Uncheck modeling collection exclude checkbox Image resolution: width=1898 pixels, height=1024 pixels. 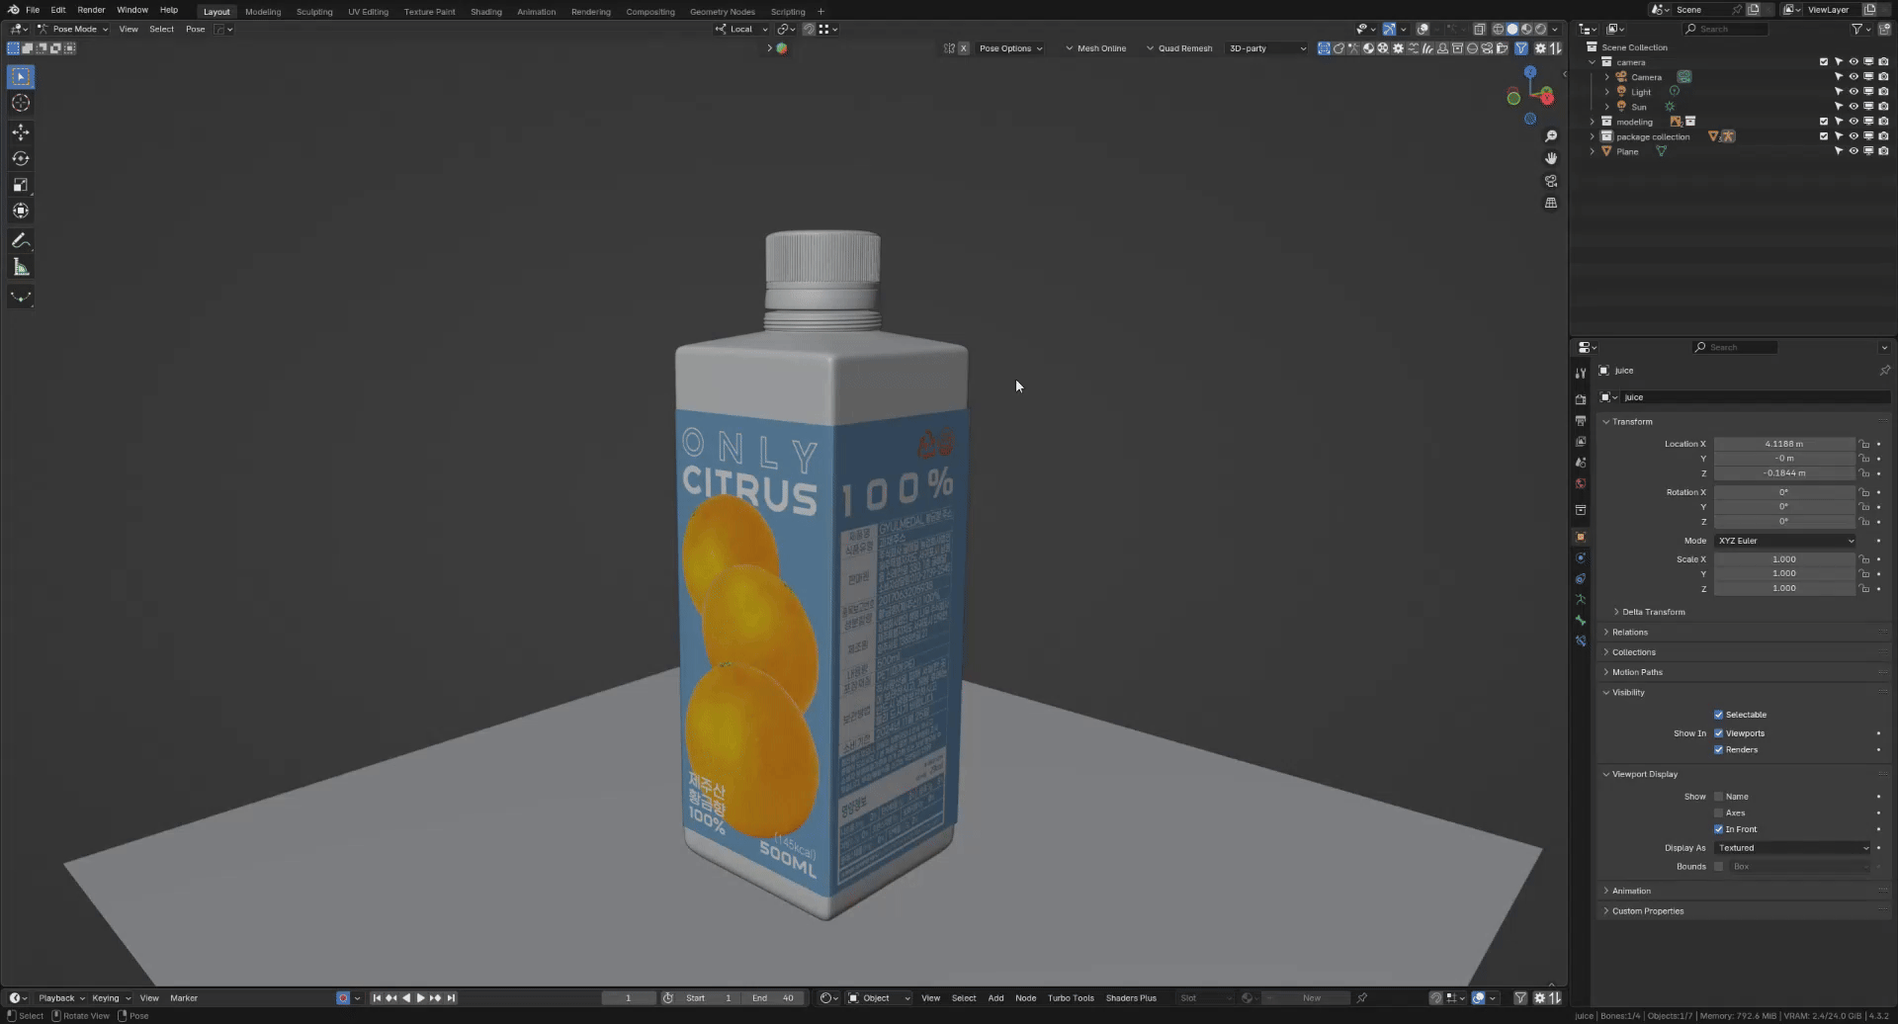(x=1824, y=122)
